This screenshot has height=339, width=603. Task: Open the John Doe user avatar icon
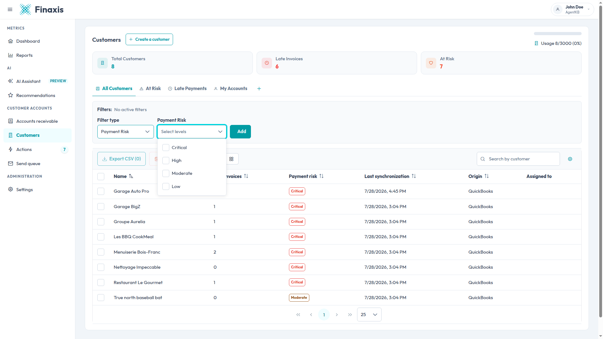558,9
